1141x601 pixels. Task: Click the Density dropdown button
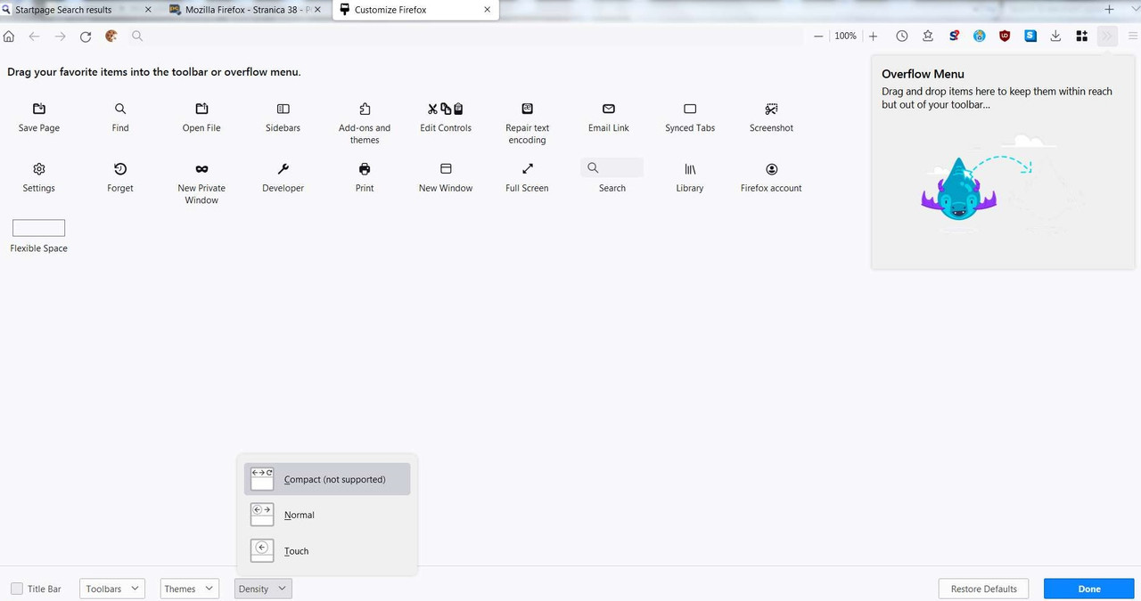pyautogui.click(x=263, y=589)
